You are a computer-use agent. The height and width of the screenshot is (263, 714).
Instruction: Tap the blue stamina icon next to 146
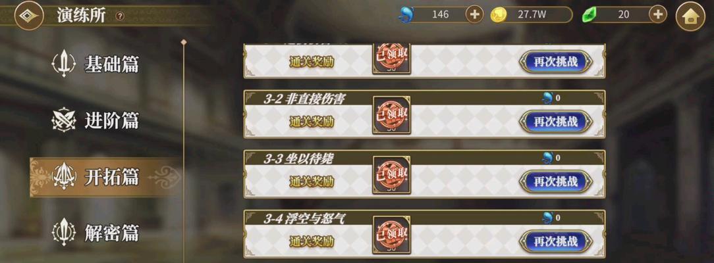coord(406,14)
